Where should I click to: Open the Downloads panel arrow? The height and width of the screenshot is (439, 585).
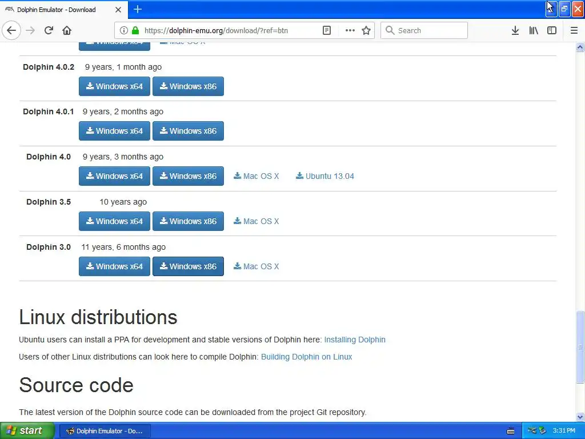pos(515,31)
